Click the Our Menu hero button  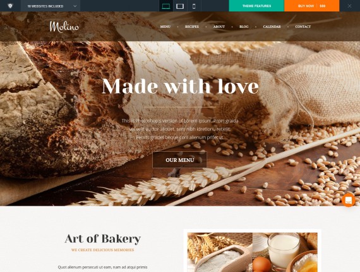179,160
